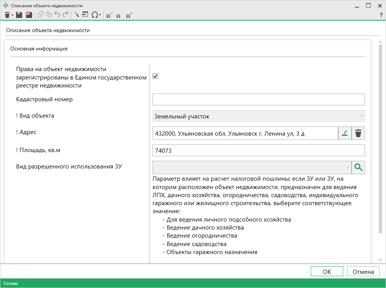Click the question mark help icon
Screen dimensions: 386x288
click(x=381, y=15)
